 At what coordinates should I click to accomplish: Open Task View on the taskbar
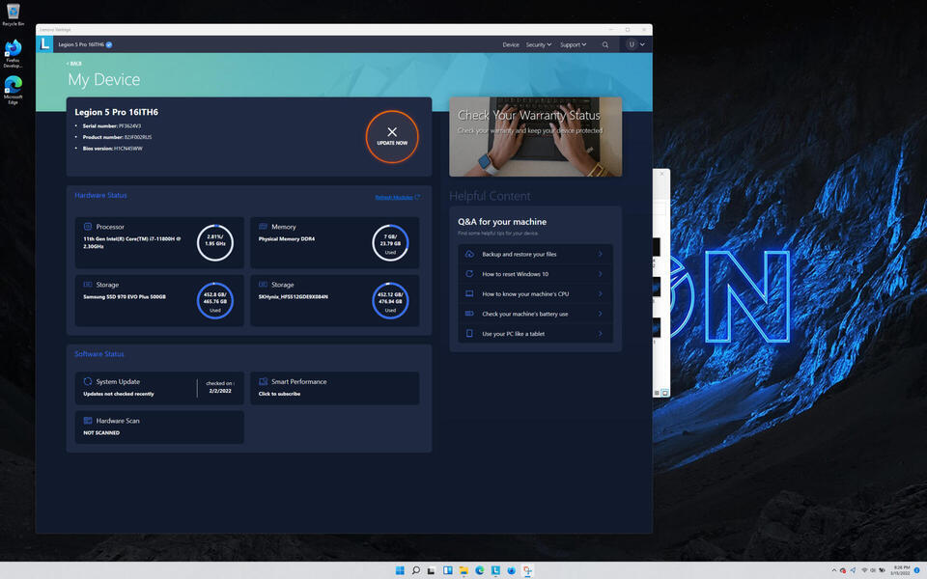point(432,570)
